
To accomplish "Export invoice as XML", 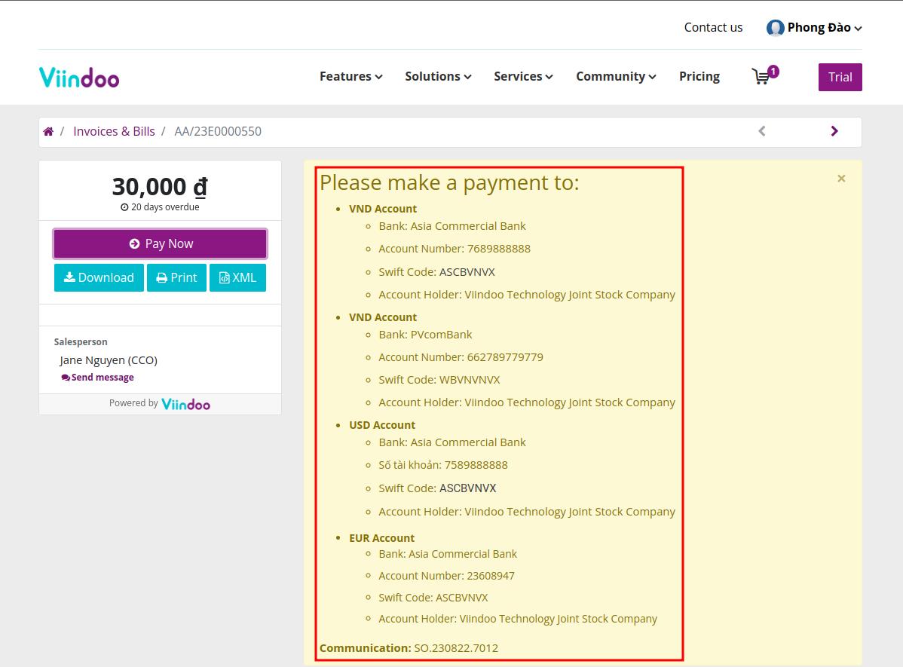I will point(238,277).
